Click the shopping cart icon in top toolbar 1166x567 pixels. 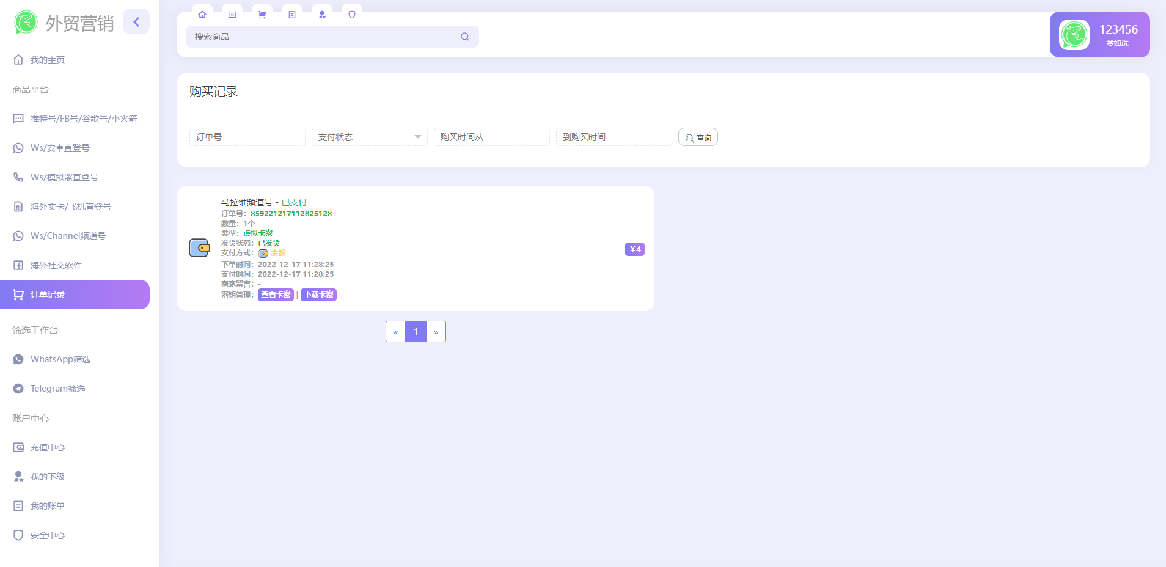pos(262,15)
